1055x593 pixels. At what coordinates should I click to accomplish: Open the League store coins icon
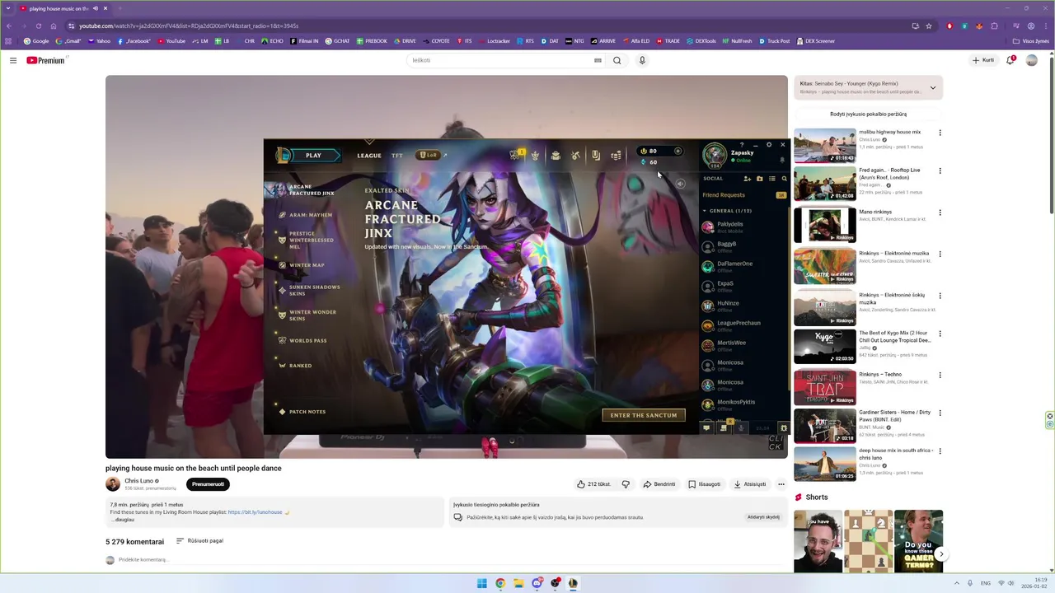point(616,155)
